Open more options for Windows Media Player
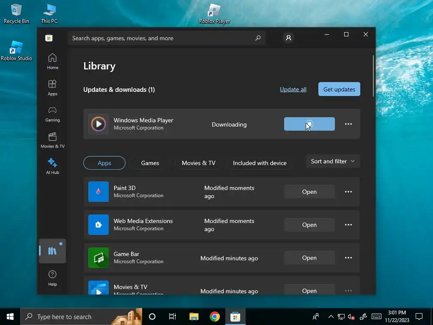The height and width of the screenshot is (325, 433). click(348, 124)
